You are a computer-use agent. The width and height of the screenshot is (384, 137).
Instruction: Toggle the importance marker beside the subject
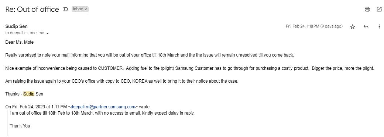pyautogui.click(x=65, y=9)
